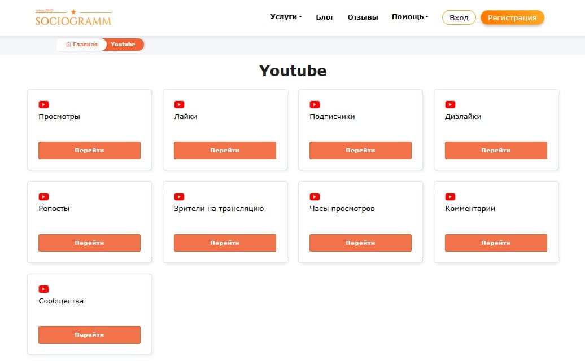Click Перейти under Лайки
585x361 pixels.
(225, 150)
